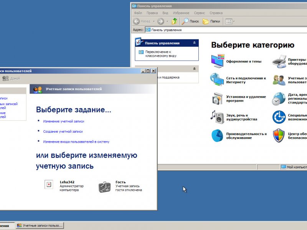Collapse the Панель управления side panel

195,43
